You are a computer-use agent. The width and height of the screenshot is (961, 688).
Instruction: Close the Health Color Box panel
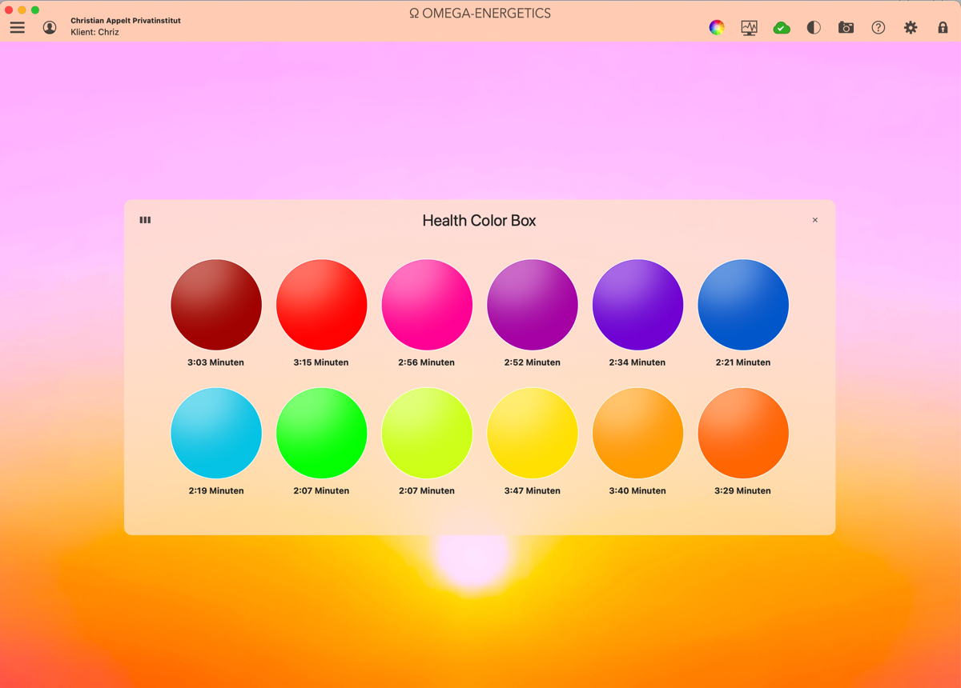[x=815, y=220]
